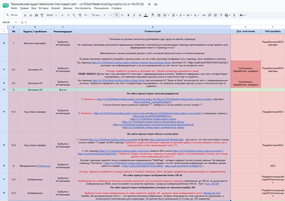
Task: Click the create filter funnel icon
Action: [x=221, y=15]
